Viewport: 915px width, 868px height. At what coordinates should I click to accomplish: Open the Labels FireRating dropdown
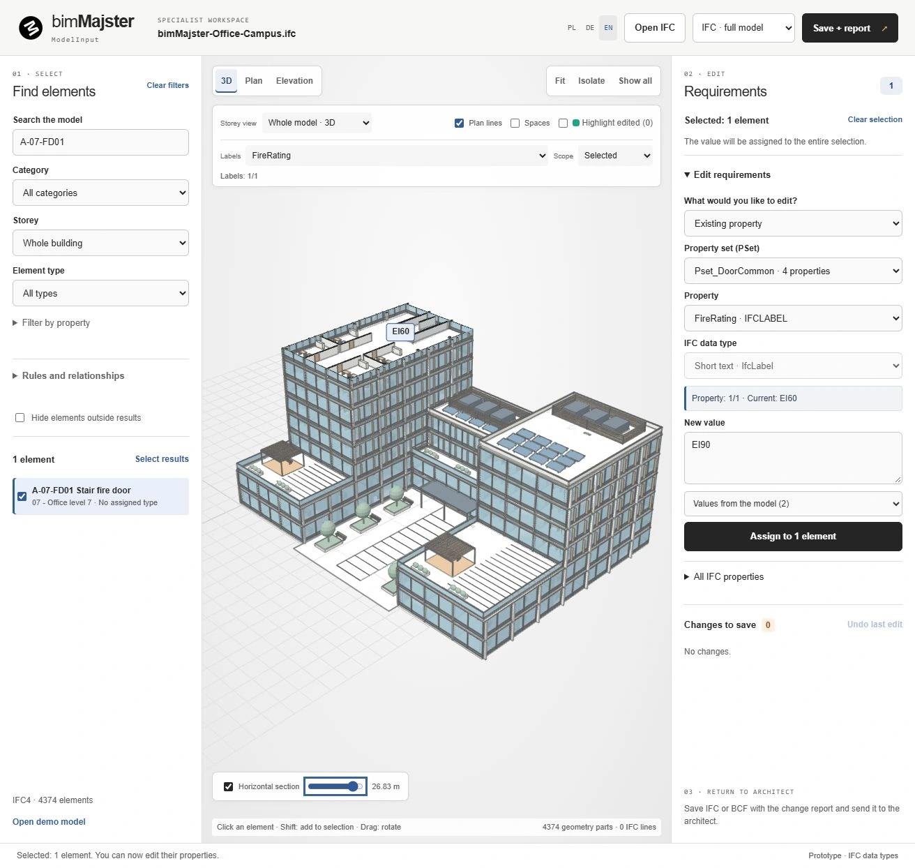397,156
